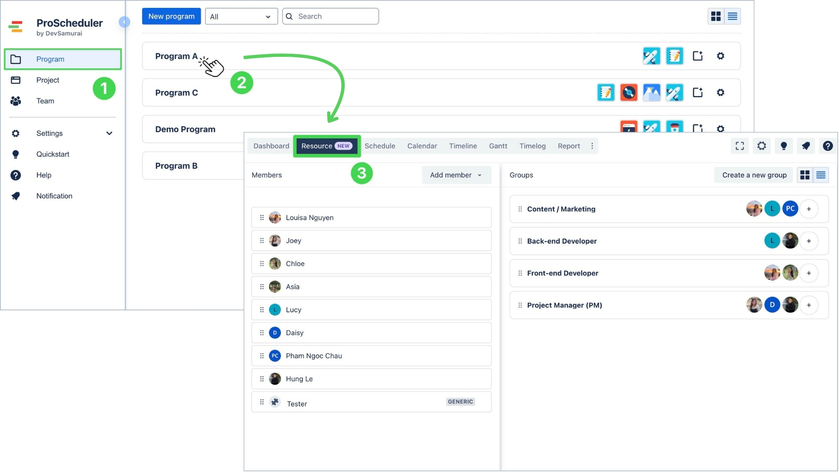The width and height of the screenshot is (839, 472).
Task: Open the All filter dropdown
Action: click(x=241, y=17)
